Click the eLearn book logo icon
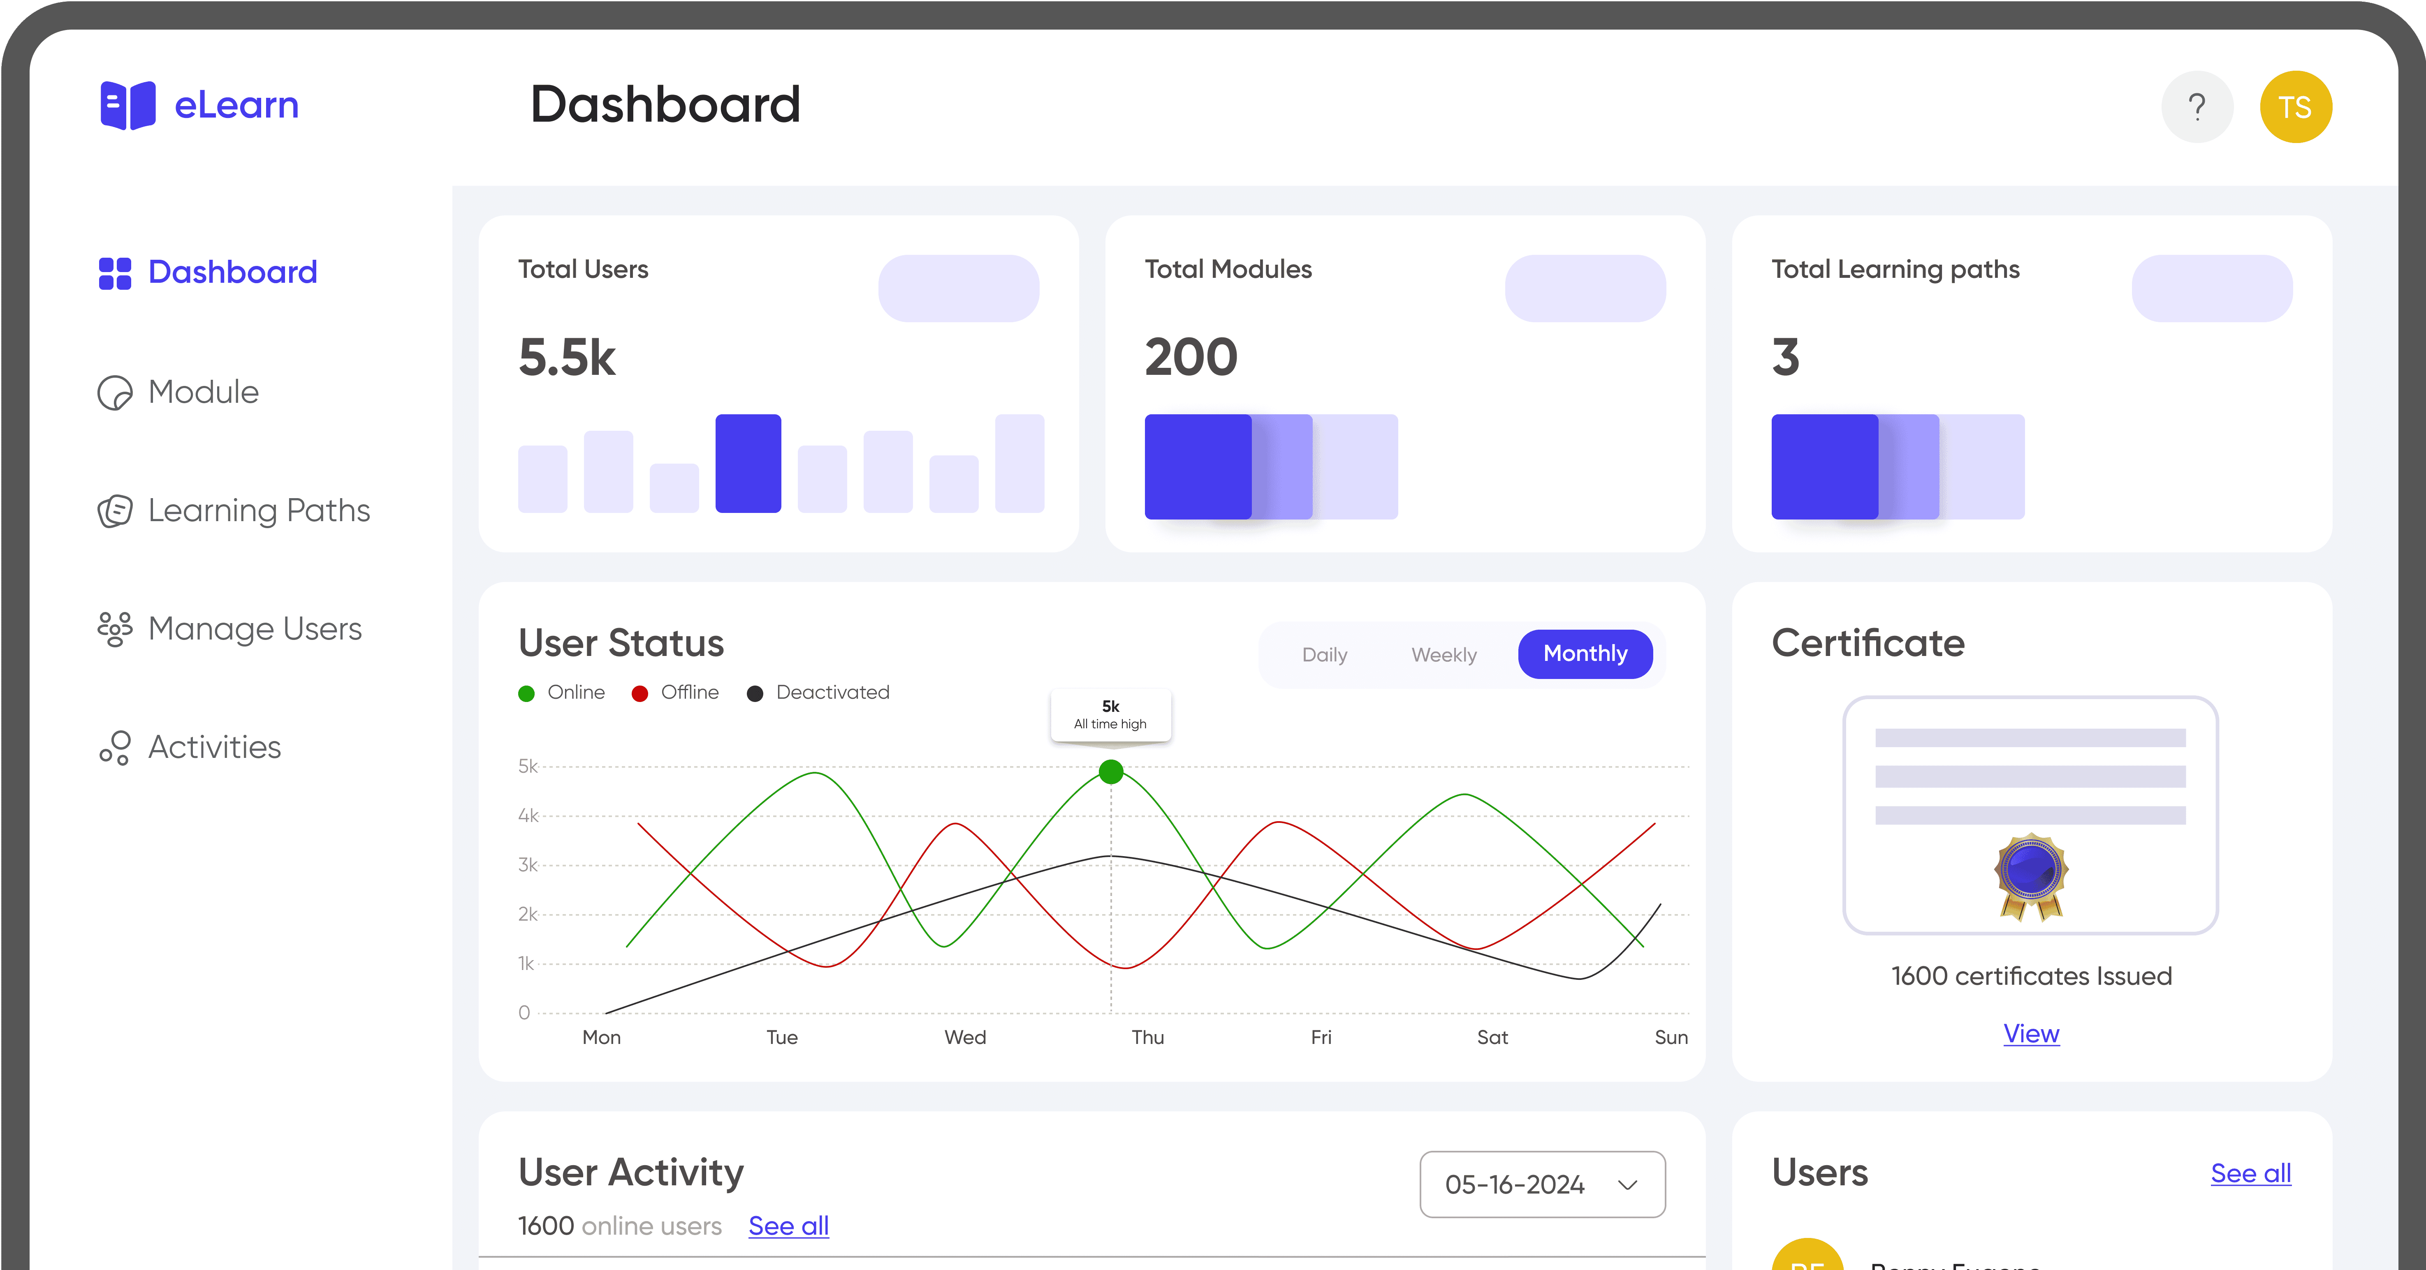This screenshot has height=1270, width=2426. click(128, 106)
